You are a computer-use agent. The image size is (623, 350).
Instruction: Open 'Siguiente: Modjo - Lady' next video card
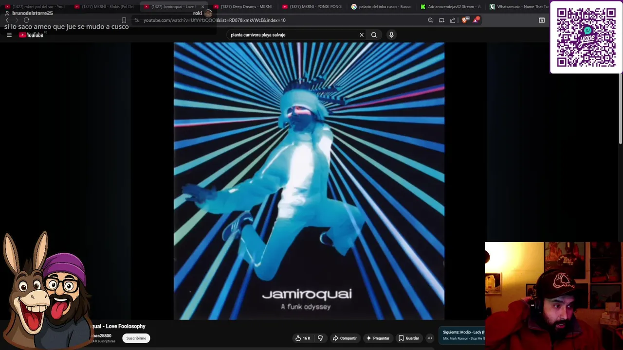462,335
